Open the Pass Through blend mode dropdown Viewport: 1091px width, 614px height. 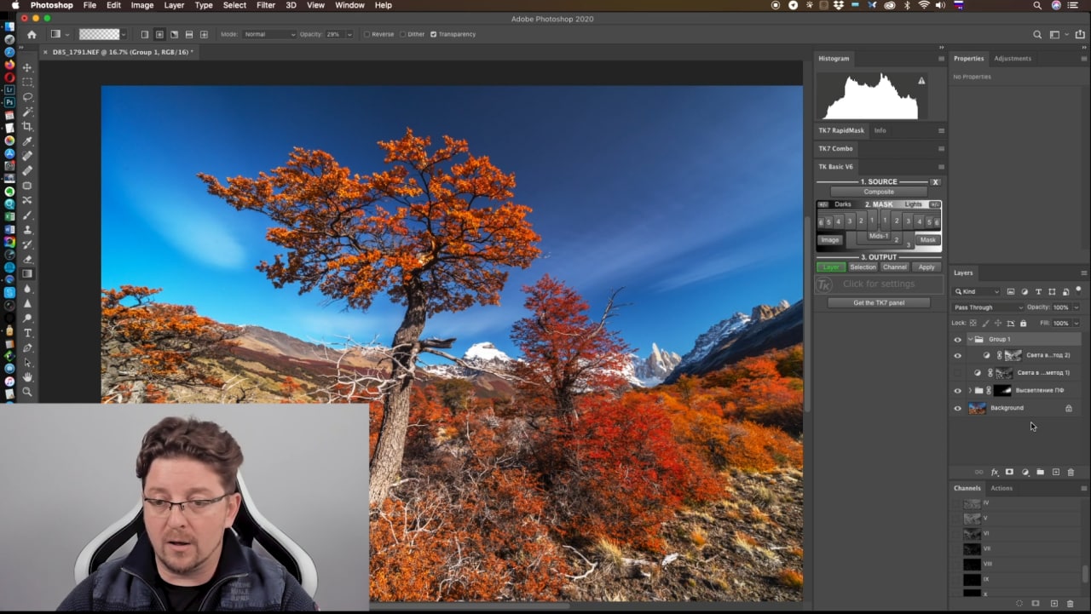coord(988,307)
